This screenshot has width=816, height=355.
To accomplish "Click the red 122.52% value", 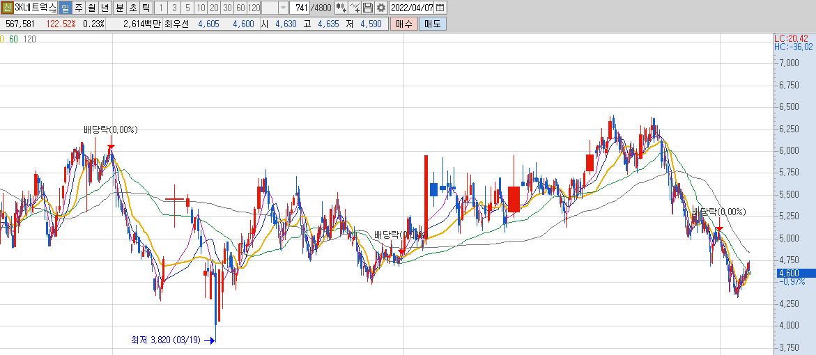I will pos(61,24).
